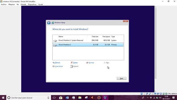Open the volume control in system tray

[x=160, y=97]
